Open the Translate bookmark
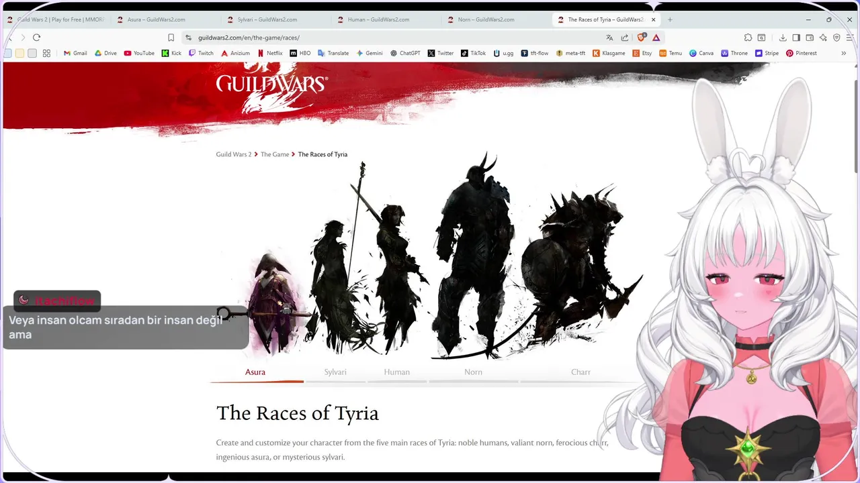 (333, 53)
